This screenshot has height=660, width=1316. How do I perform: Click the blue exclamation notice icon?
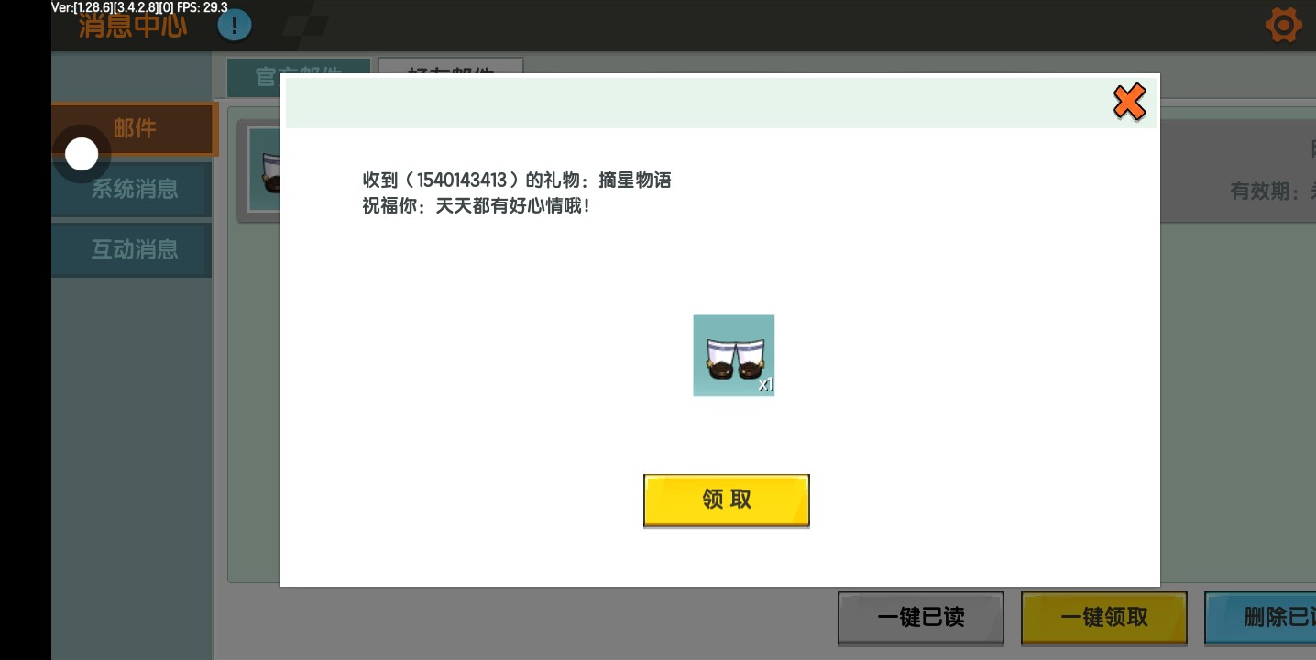tap(235, 25)
